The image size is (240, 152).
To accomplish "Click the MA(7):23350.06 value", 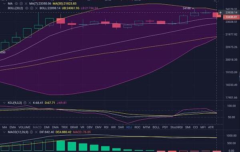I will 40,3.
